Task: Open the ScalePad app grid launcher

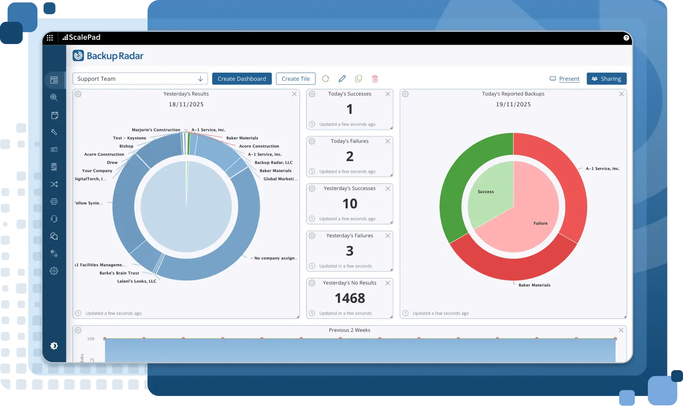Action: tap(50, 37)
